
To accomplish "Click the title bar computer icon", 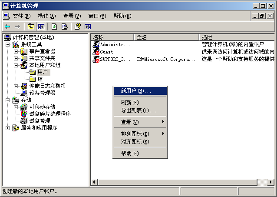I will 6,6.
